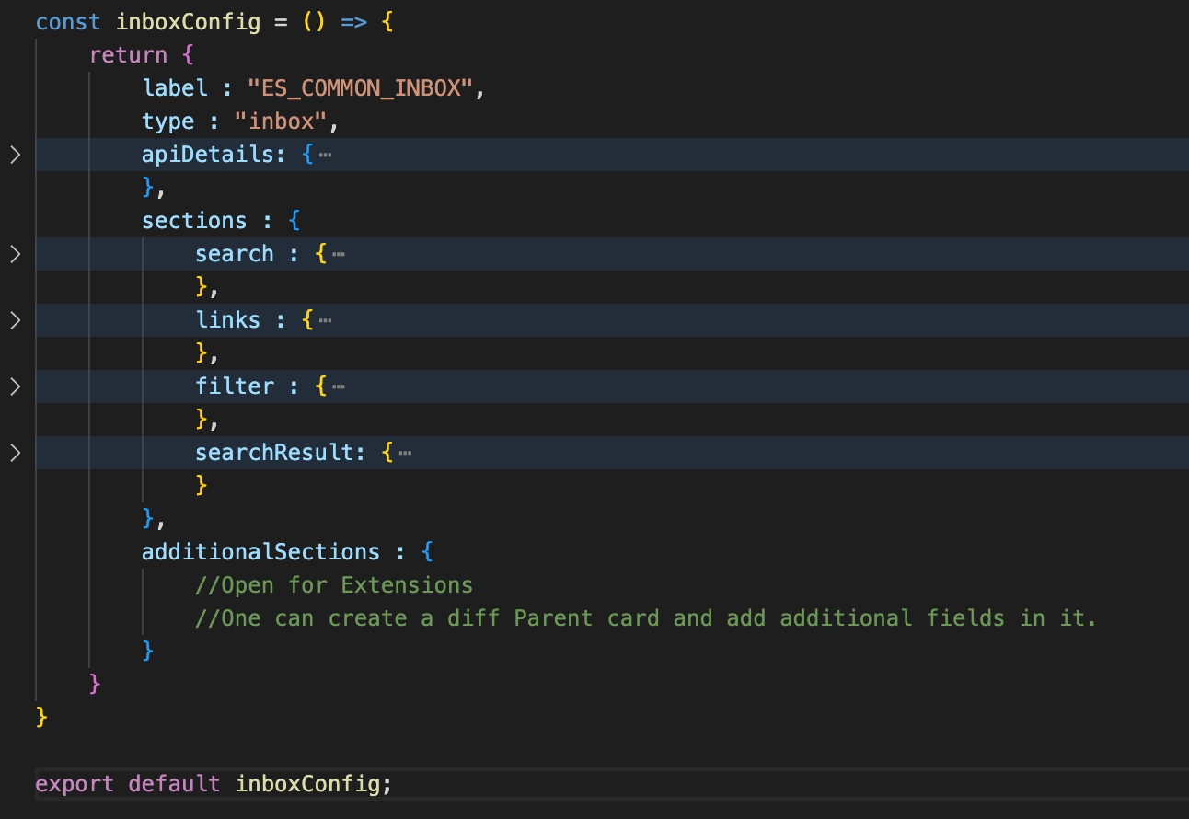This screenshot has height=819, width=1189.
Task: Click the sections property name
Action: 194,221
